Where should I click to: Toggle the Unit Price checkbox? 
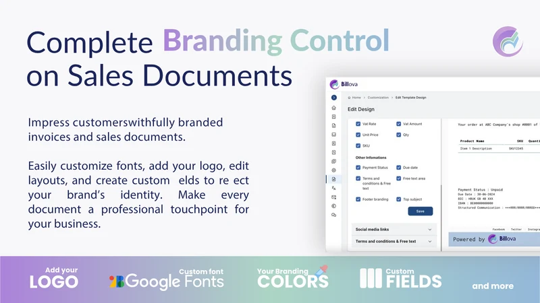pos(358,135)
